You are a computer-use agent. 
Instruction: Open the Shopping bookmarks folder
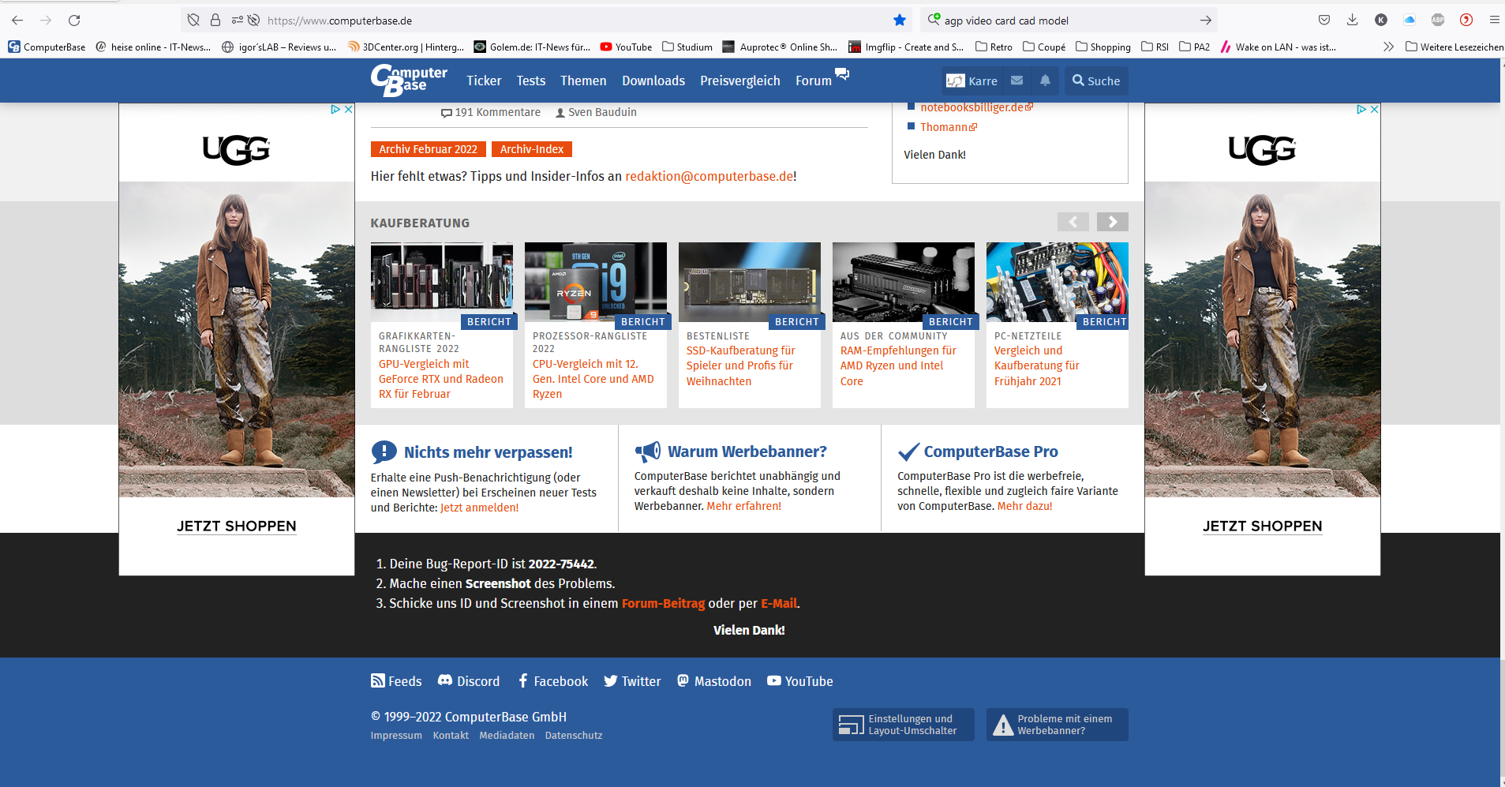(x=1103, y=47)
